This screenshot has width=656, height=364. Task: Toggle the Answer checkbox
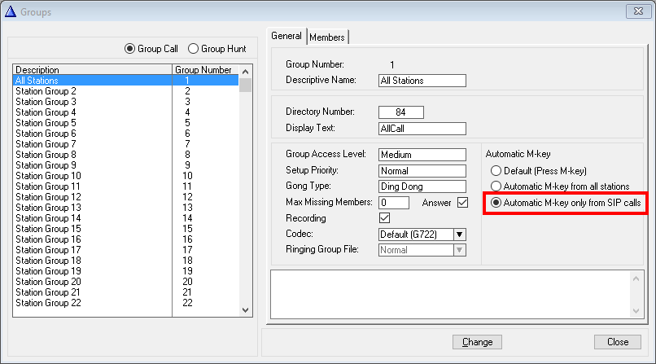462,202
